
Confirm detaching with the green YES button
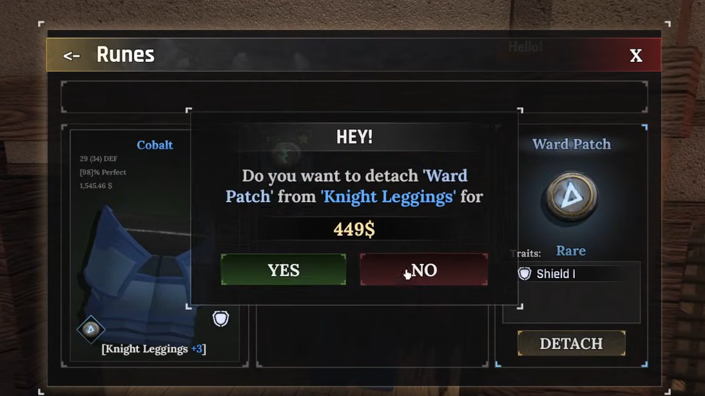click(x=284, y=270)
